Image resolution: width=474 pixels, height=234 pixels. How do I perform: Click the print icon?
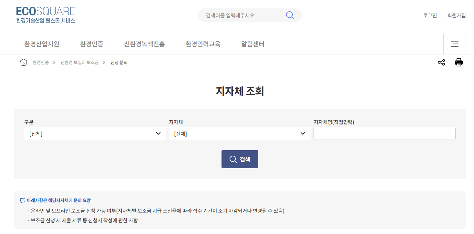tap(459, 62)
